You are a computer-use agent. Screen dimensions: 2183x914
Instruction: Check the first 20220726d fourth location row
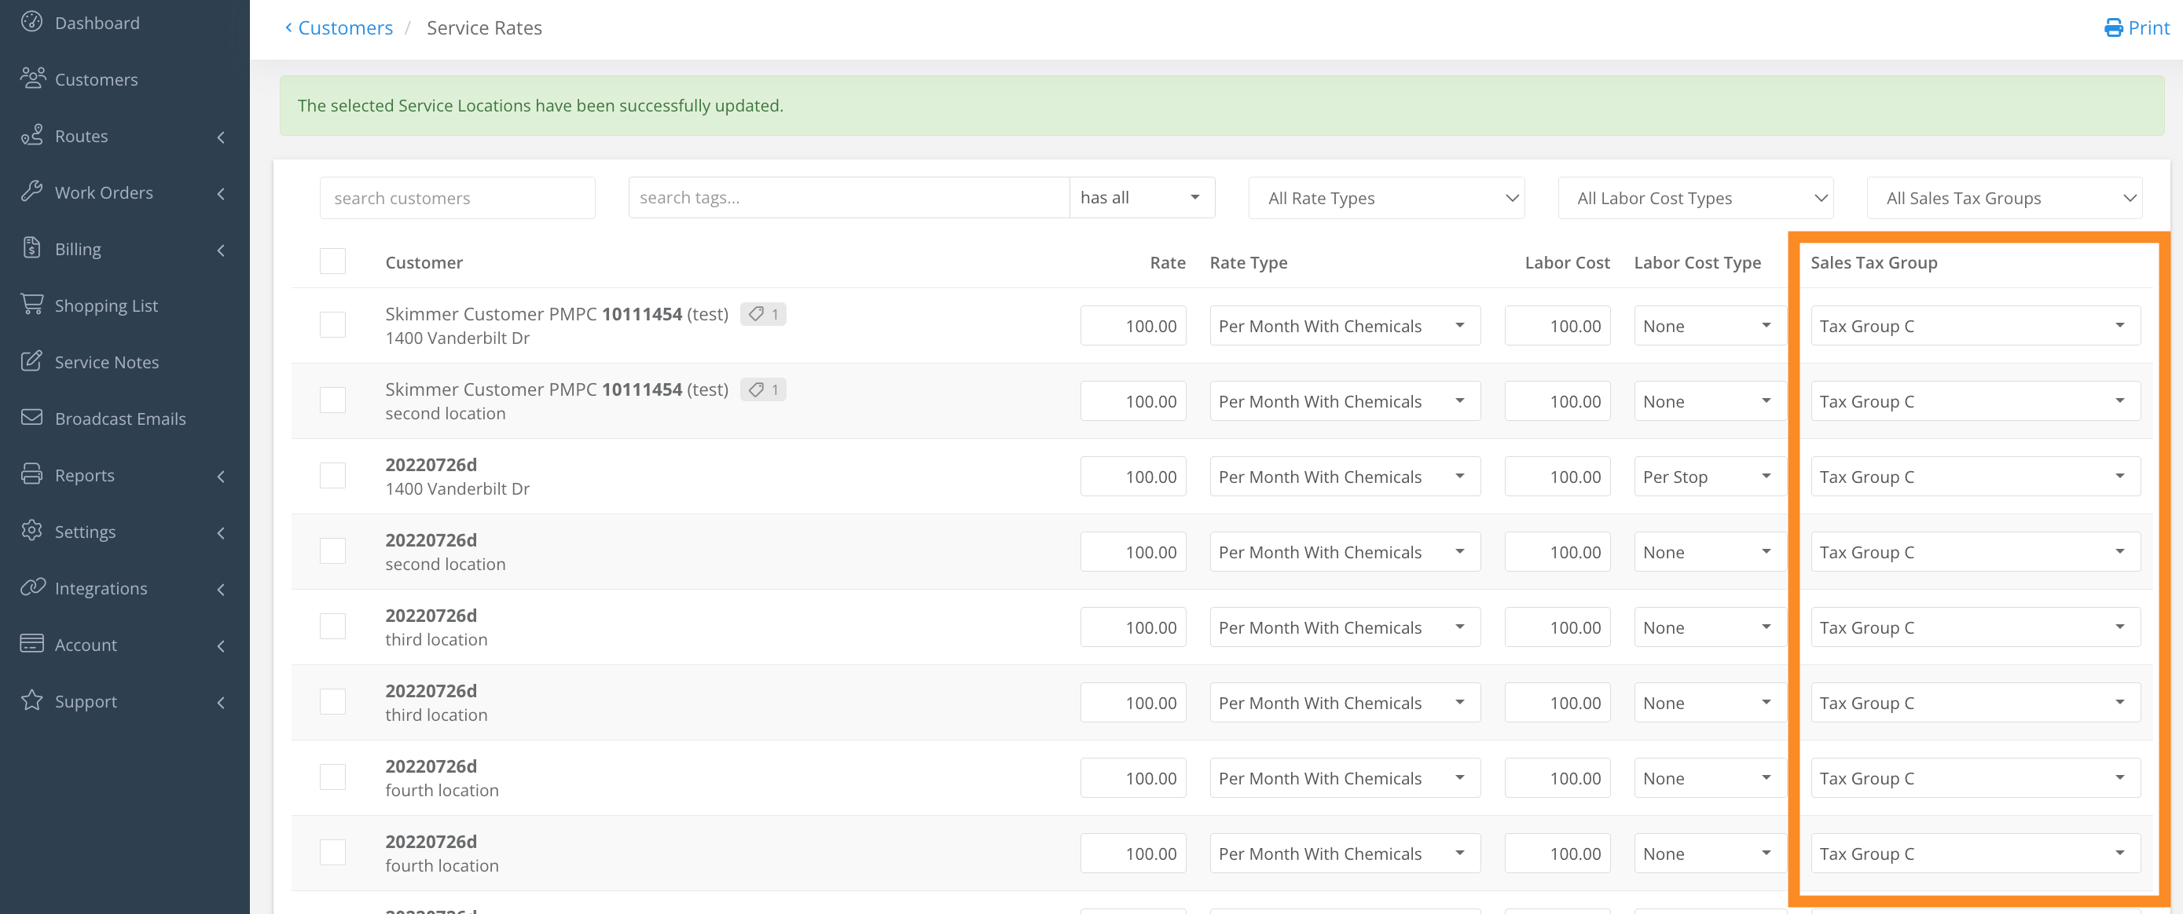pyautogui.click(x=332, y=777)
